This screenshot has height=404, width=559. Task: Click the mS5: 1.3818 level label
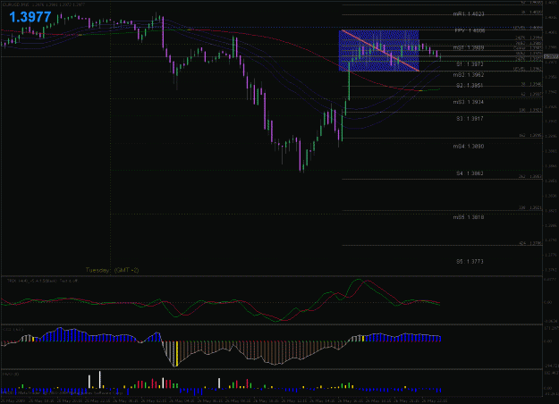tap(469, 217)
